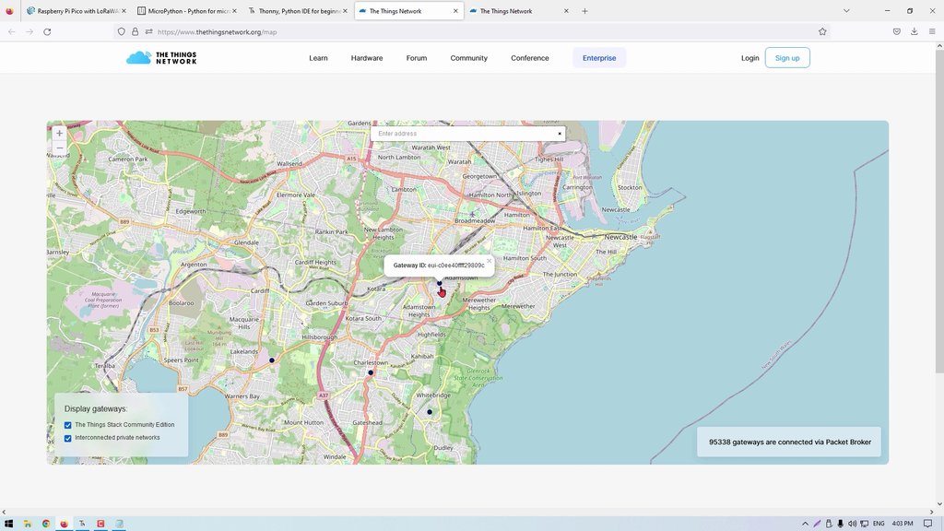944x531 pixels.
Task: Toggle Interconnected private networks checkbox
Action: 68,438
